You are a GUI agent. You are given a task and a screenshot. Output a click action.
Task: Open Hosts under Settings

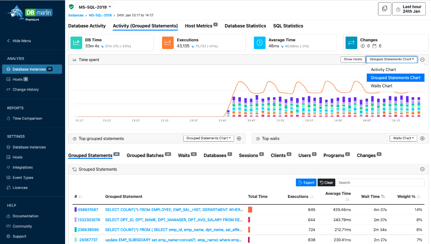tap(15, 157)
